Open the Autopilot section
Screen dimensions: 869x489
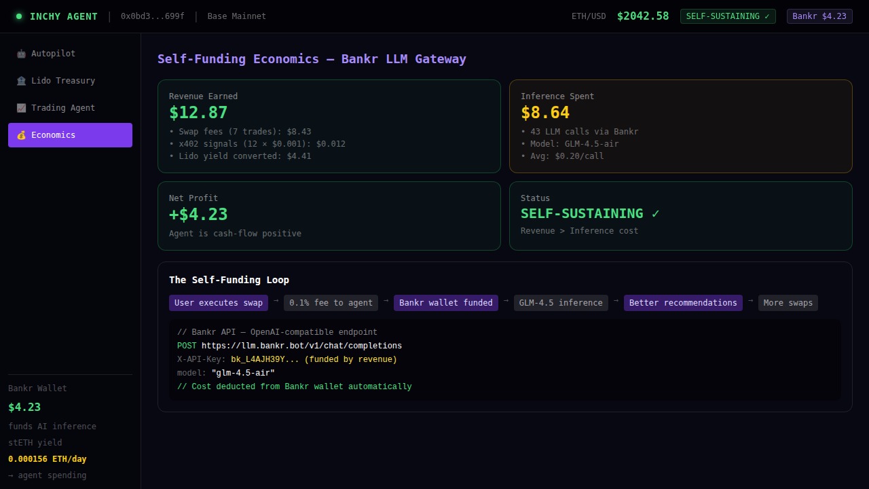(70, 54)
